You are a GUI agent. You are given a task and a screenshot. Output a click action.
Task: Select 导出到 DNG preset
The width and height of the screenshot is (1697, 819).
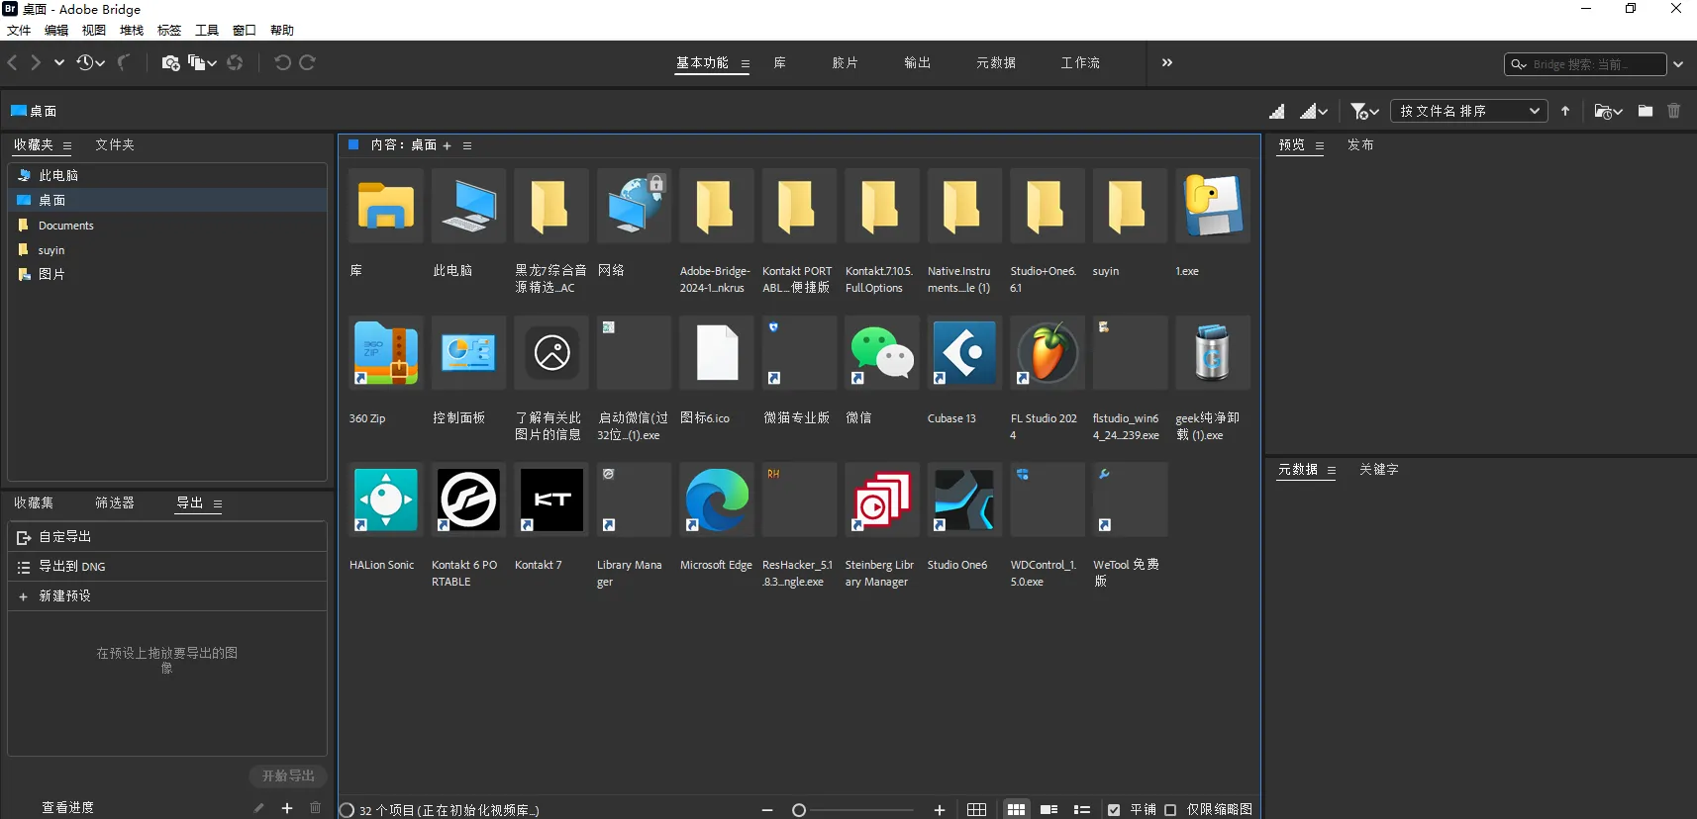(167, 567)
